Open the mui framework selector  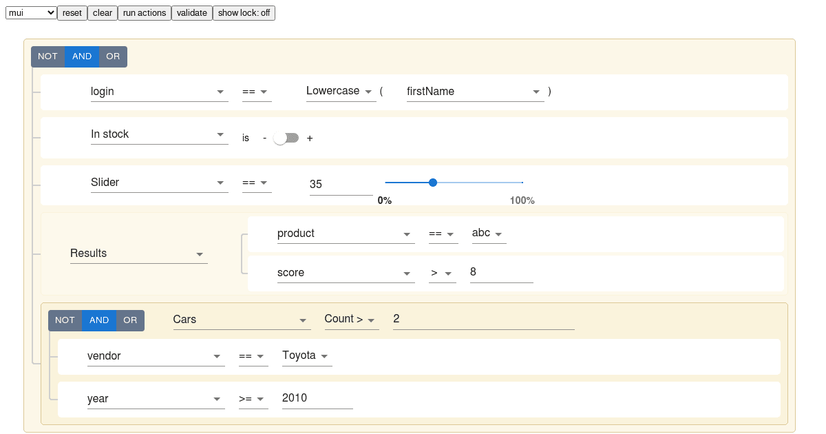click(30, 12)
